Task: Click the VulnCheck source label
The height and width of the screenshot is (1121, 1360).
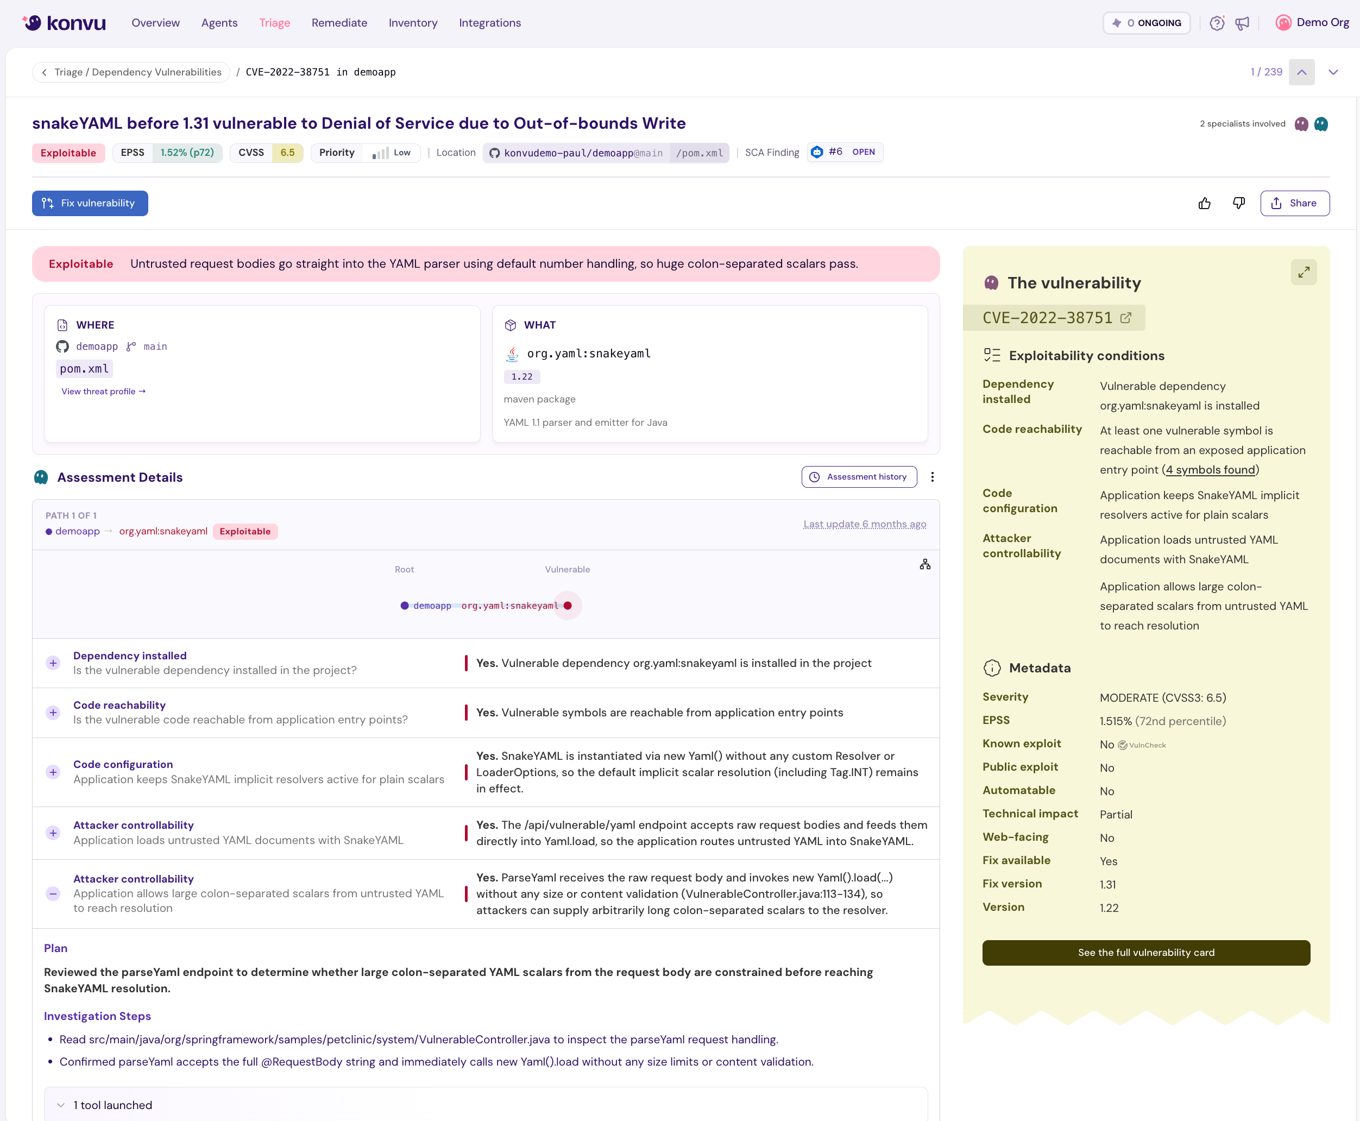Action: [1142, 745]
